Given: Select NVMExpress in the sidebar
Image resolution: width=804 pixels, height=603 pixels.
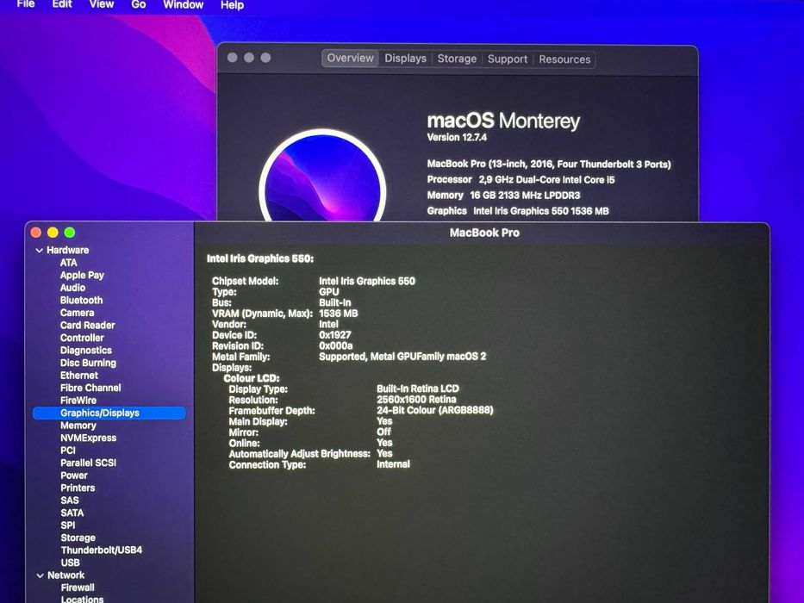Looking at the screenshot, I should [x=88, y=438].
